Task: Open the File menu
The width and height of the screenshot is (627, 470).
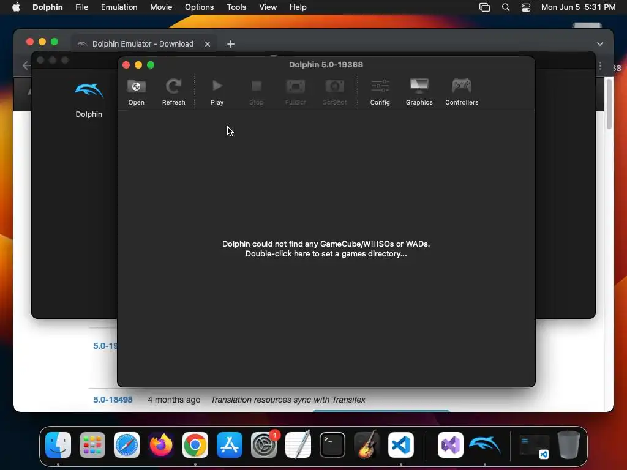Action: (x=81, y=7)
